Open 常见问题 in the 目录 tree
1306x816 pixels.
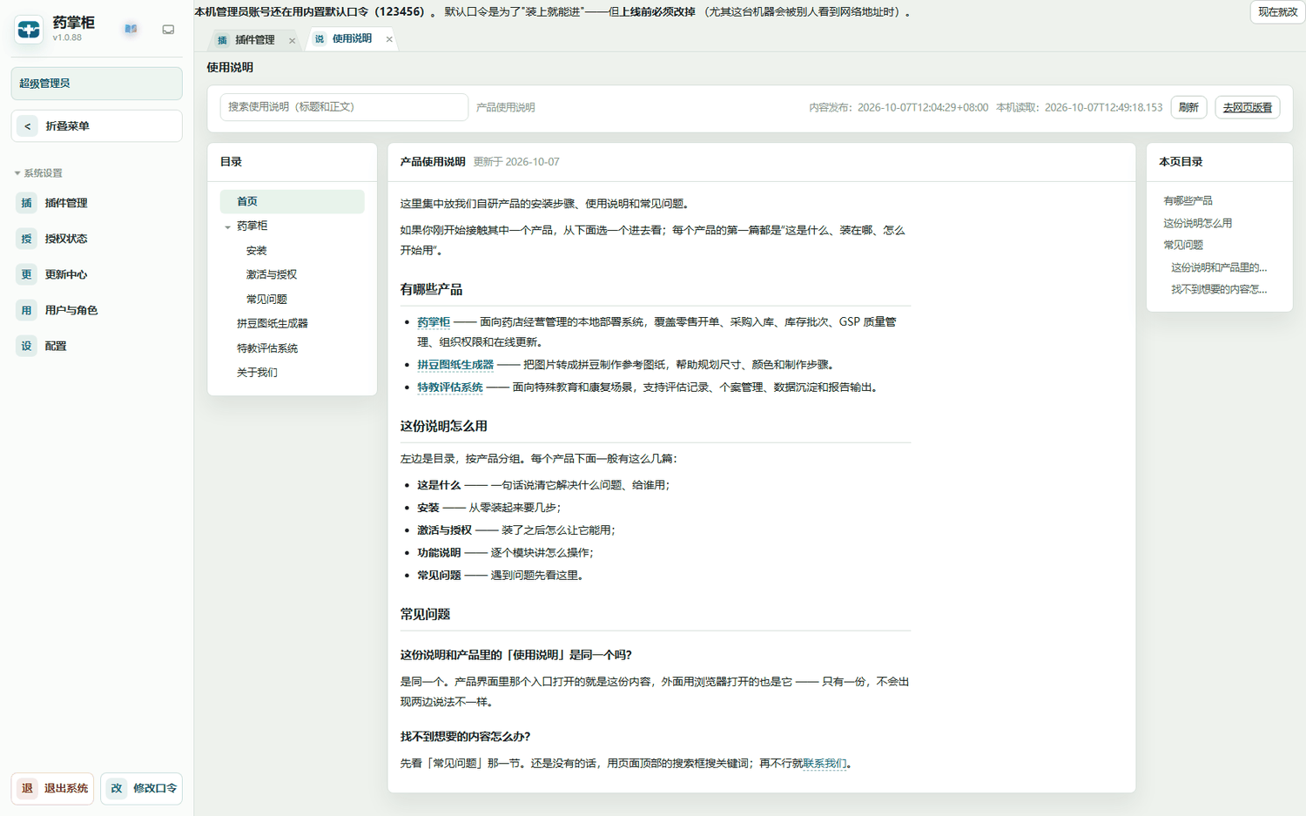pos(266,300)
